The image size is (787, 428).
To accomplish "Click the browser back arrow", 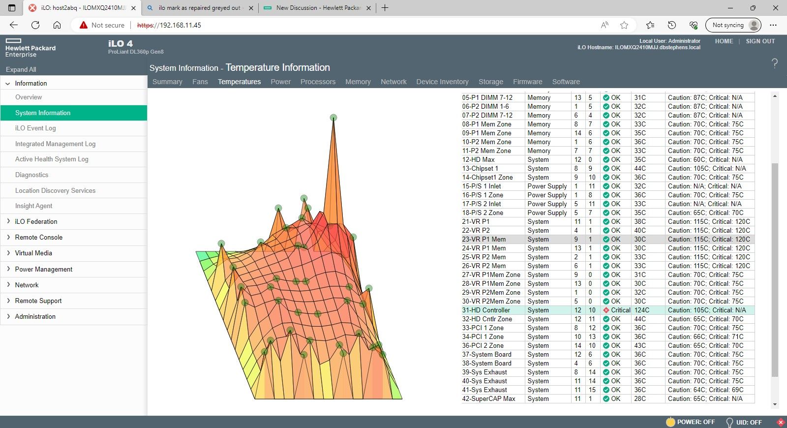I will pyautogui.click(x=14, y=25).
